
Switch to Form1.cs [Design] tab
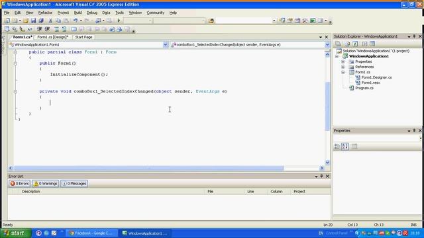click(52, 37)
